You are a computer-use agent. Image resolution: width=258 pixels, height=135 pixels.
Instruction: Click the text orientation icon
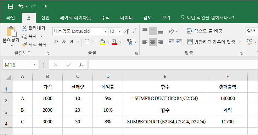pos(172,31)
